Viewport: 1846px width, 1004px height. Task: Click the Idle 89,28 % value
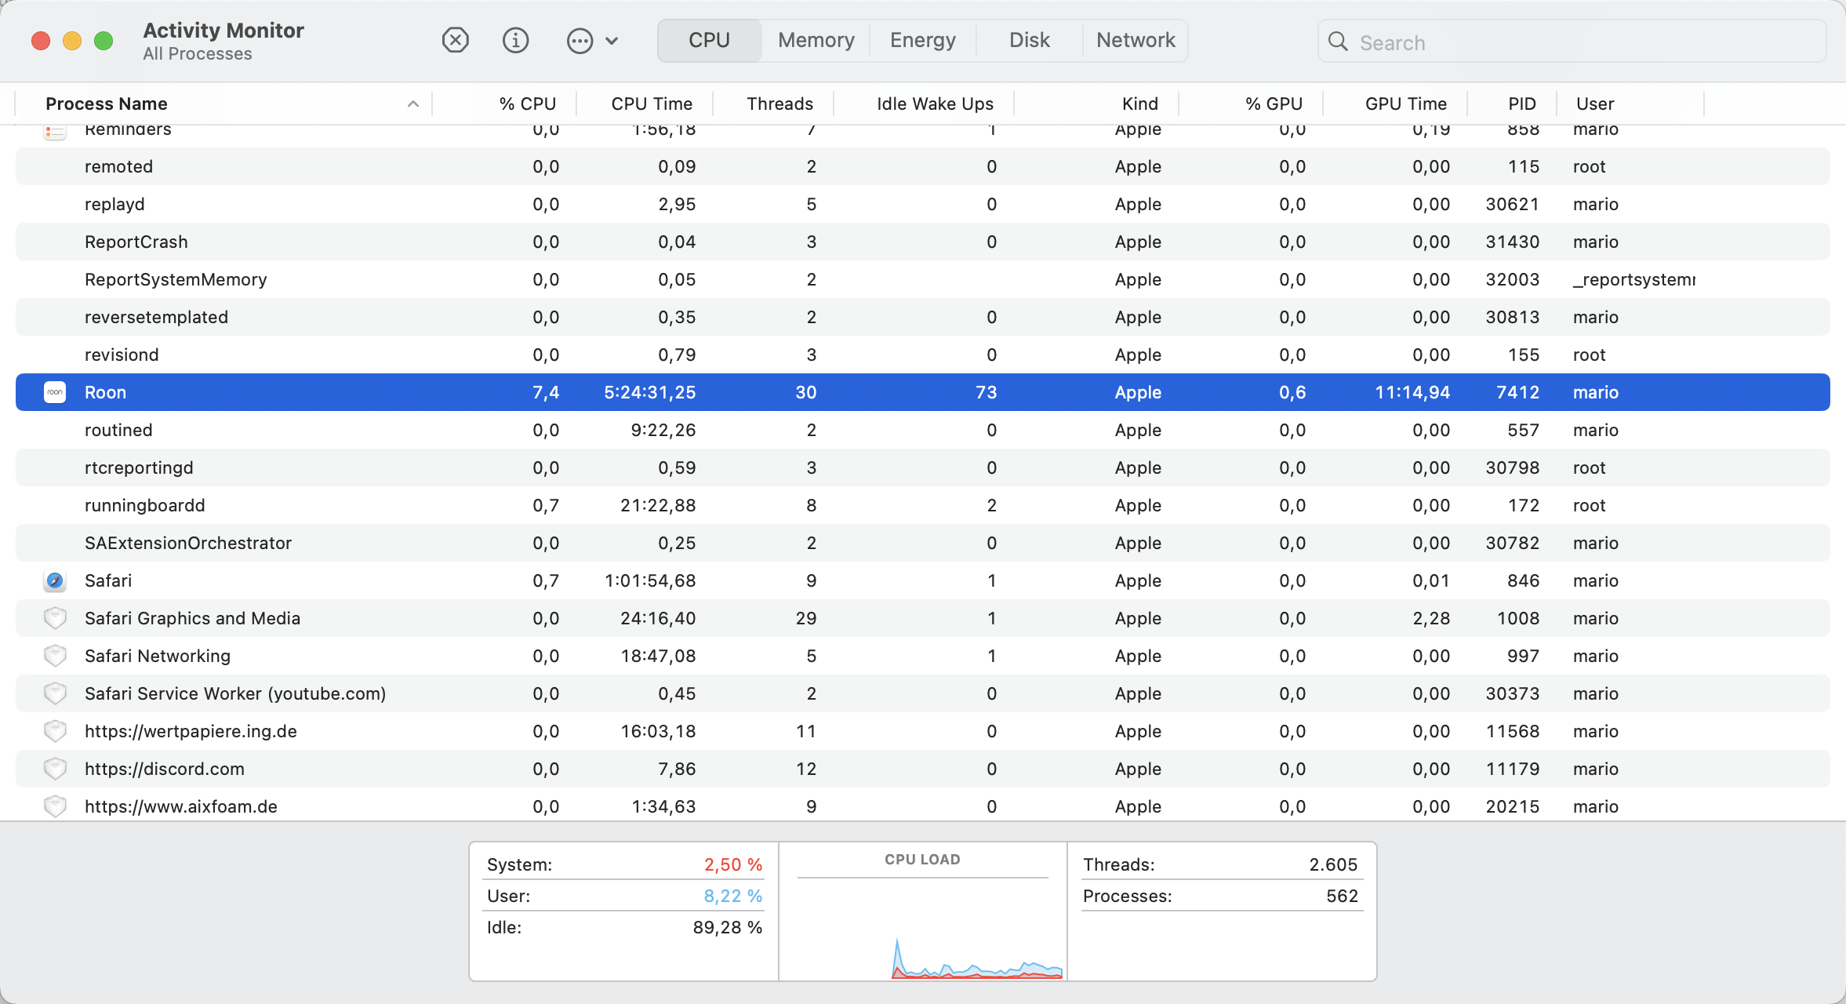coord(727,927)
